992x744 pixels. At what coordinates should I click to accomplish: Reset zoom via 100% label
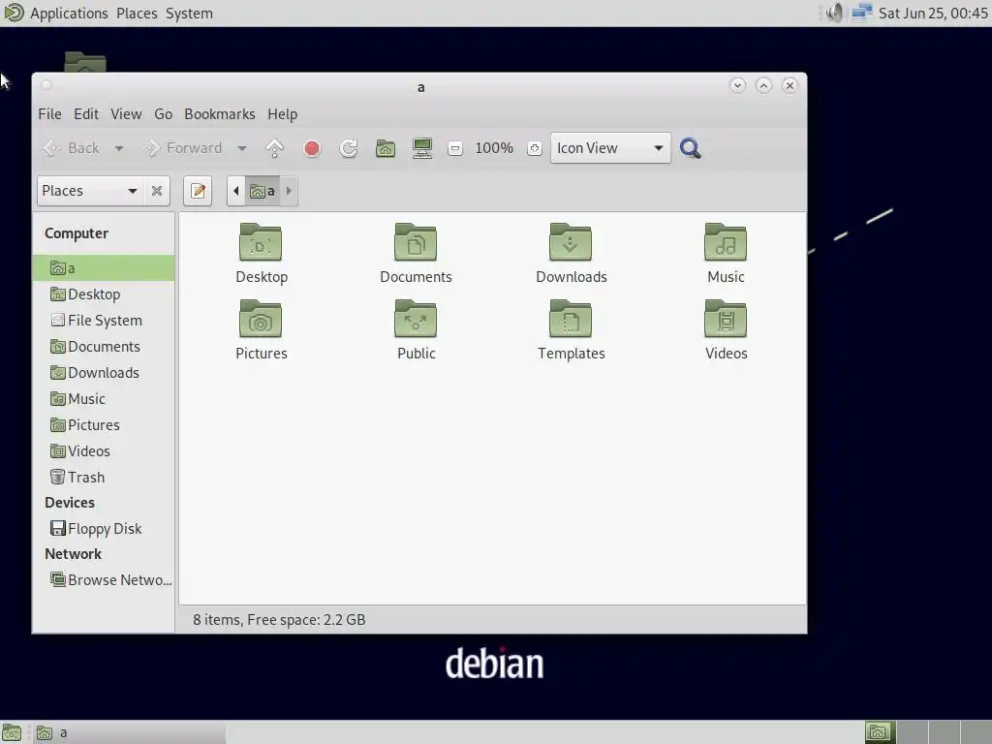494,148
